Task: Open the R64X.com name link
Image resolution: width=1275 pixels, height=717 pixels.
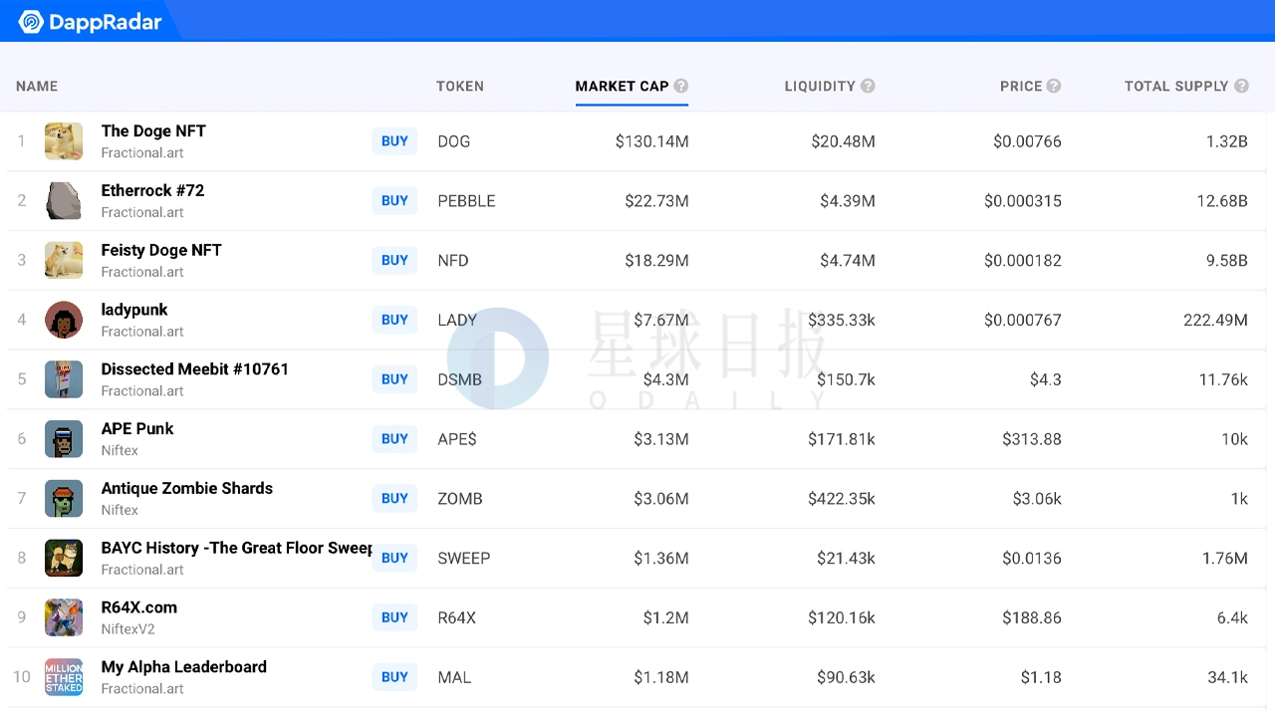Action: (x=138, y=607)
